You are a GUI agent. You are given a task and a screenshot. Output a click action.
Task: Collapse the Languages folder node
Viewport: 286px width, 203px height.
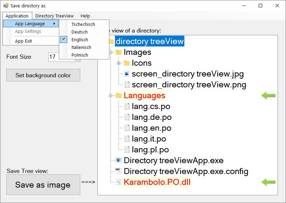click(x=110, y=96)
